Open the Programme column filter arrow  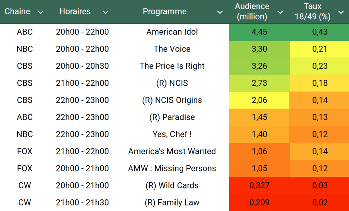[220, 12]
